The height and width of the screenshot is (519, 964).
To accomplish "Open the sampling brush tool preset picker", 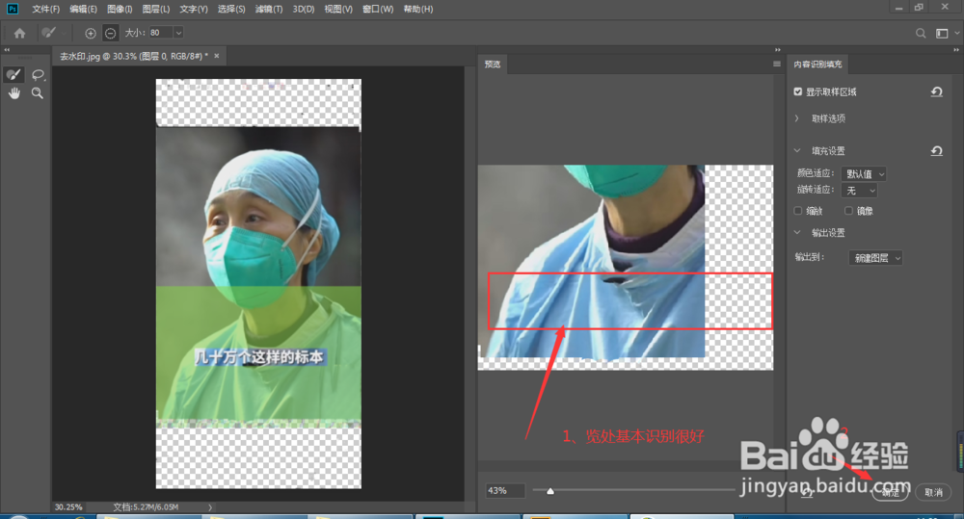I will click(52, 33).
